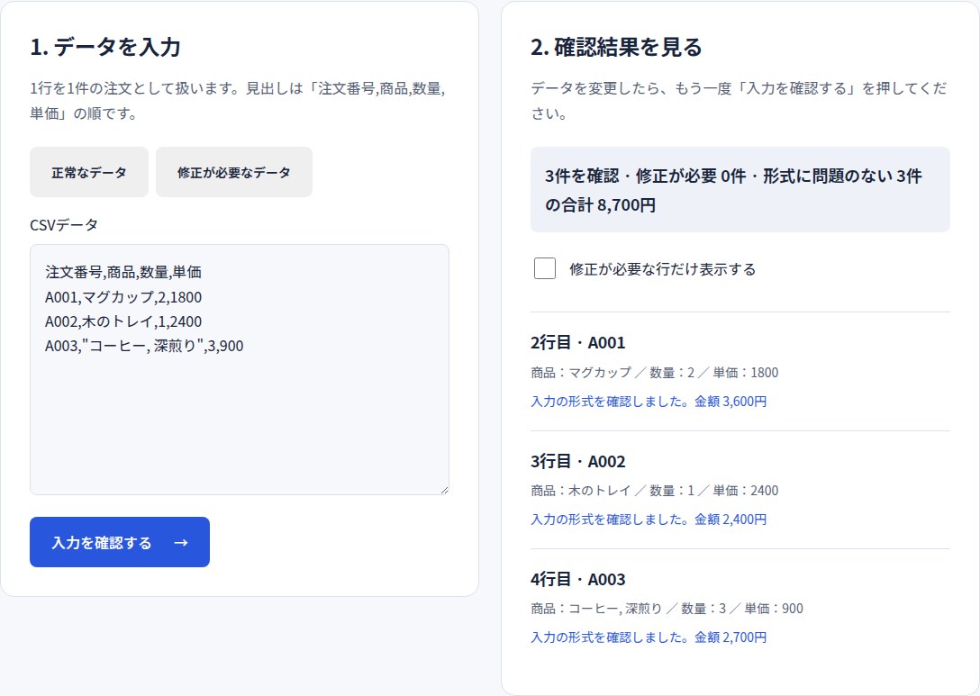Click the detail line for 木のトレイ
980x696 pixels.
click(x=654, y=491)
